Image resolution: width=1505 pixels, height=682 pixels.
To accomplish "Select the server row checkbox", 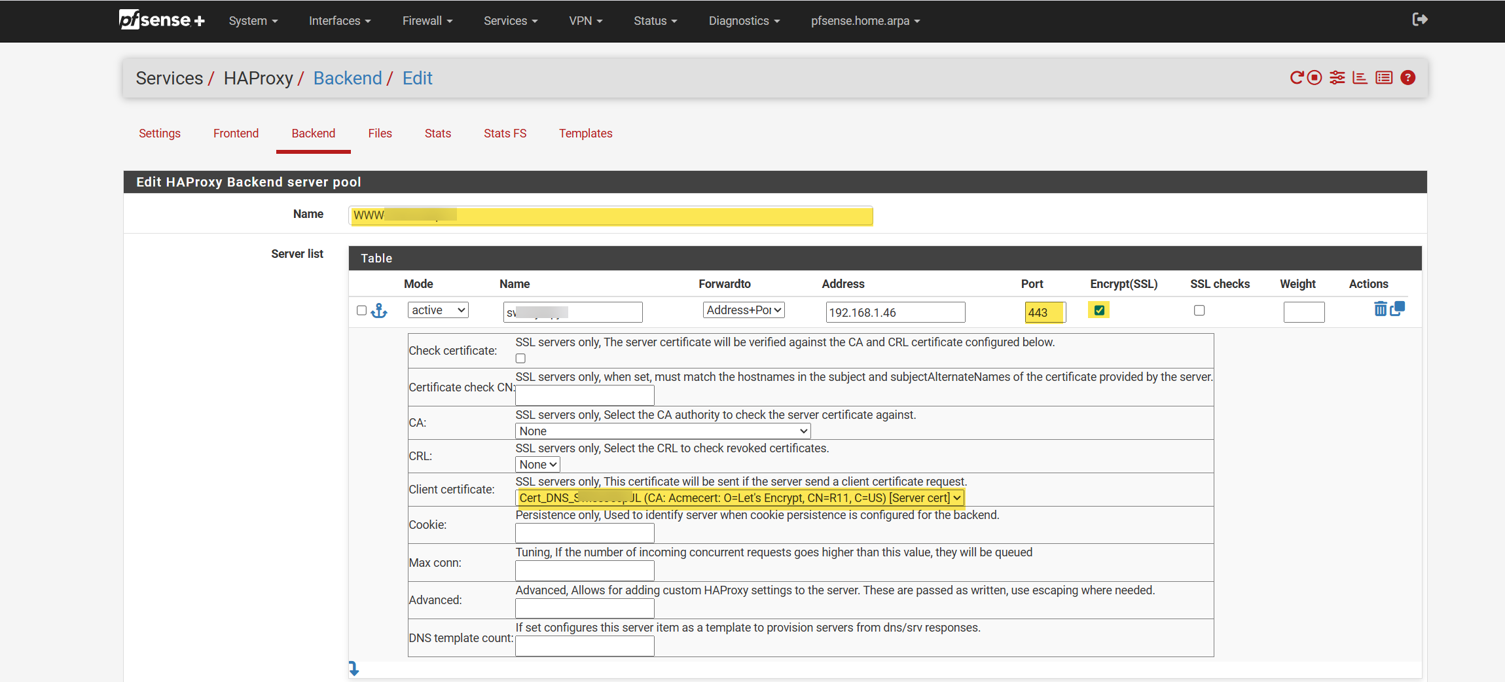I will point(361,310).
